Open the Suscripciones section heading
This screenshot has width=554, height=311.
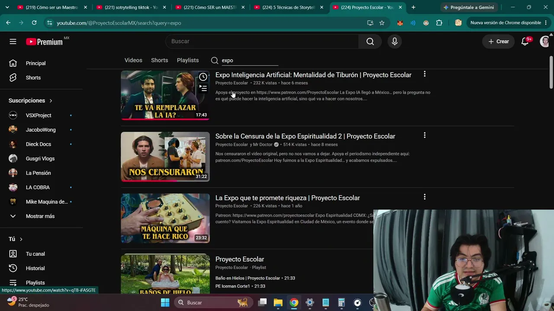(x=30, y=101)
